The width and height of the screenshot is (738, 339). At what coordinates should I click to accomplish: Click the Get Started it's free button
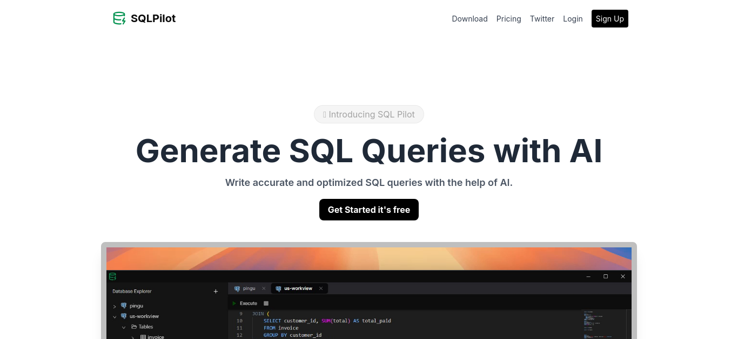click(x=369, y=210)
